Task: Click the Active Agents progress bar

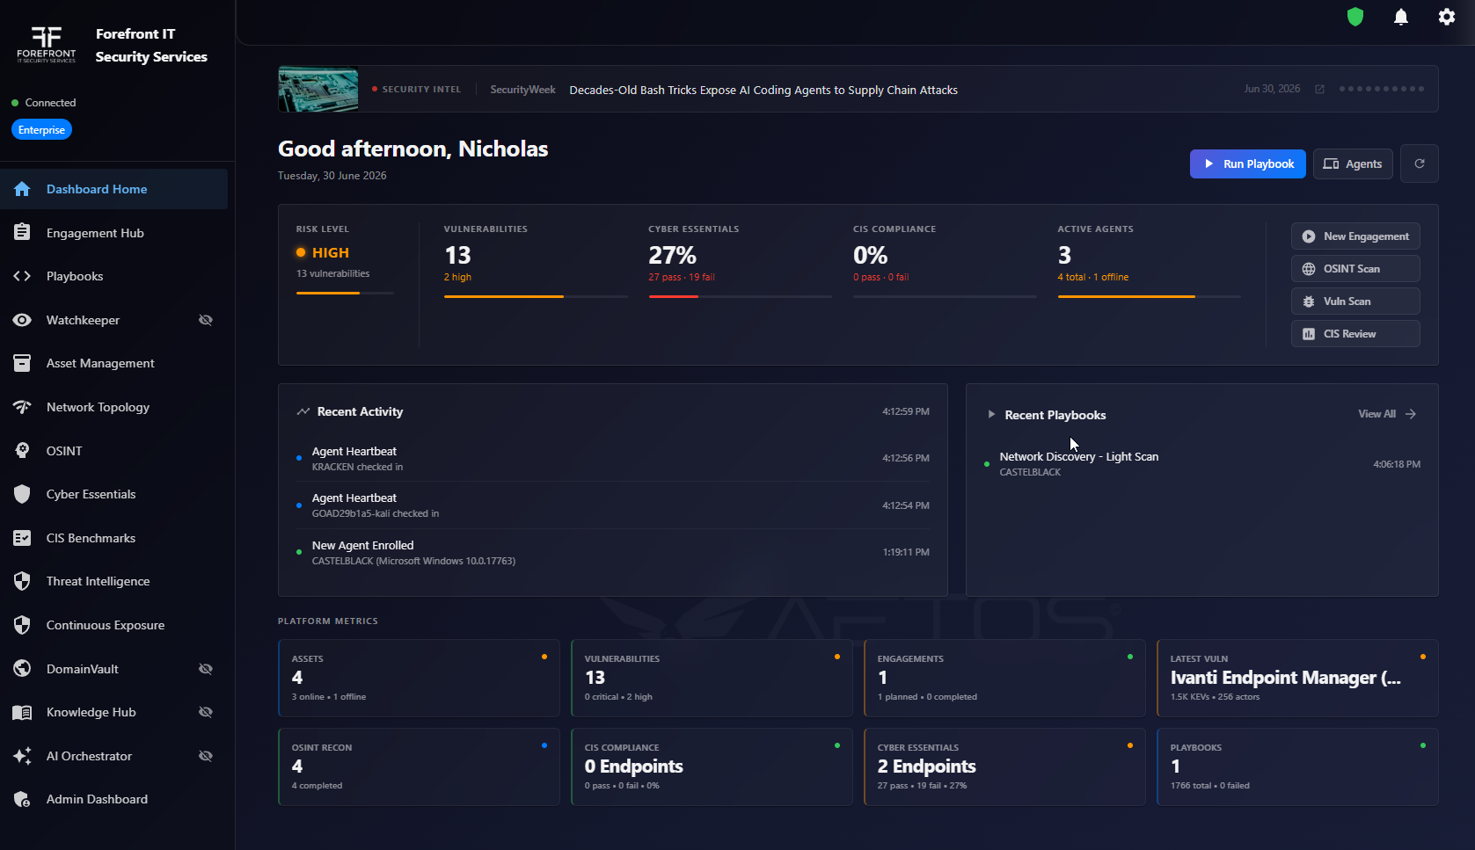Action: click(x=1149, y=296)
